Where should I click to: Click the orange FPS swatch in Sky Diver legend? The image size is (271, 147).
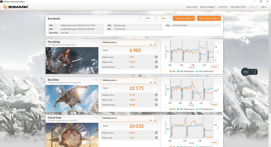[x=170, y=109]
